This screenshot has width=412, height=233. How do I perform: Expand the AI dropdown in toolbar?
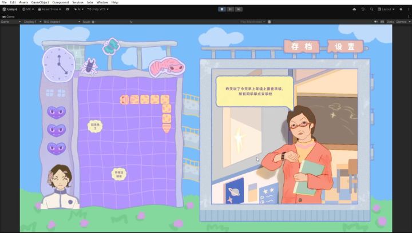78,9
